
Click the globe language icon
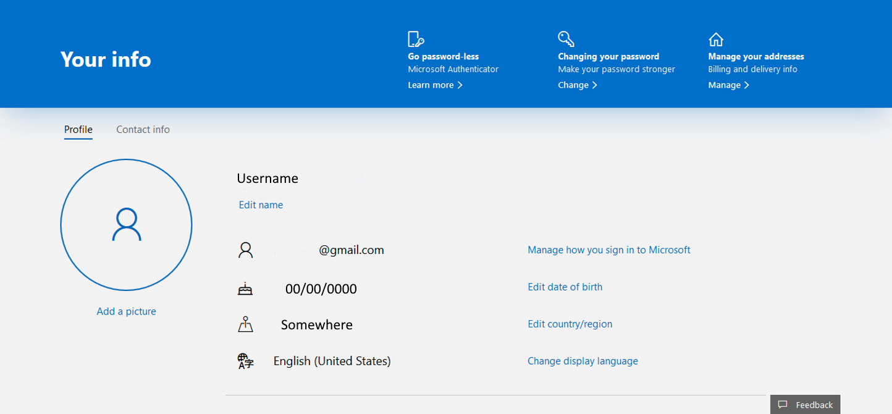coord(245,361)
